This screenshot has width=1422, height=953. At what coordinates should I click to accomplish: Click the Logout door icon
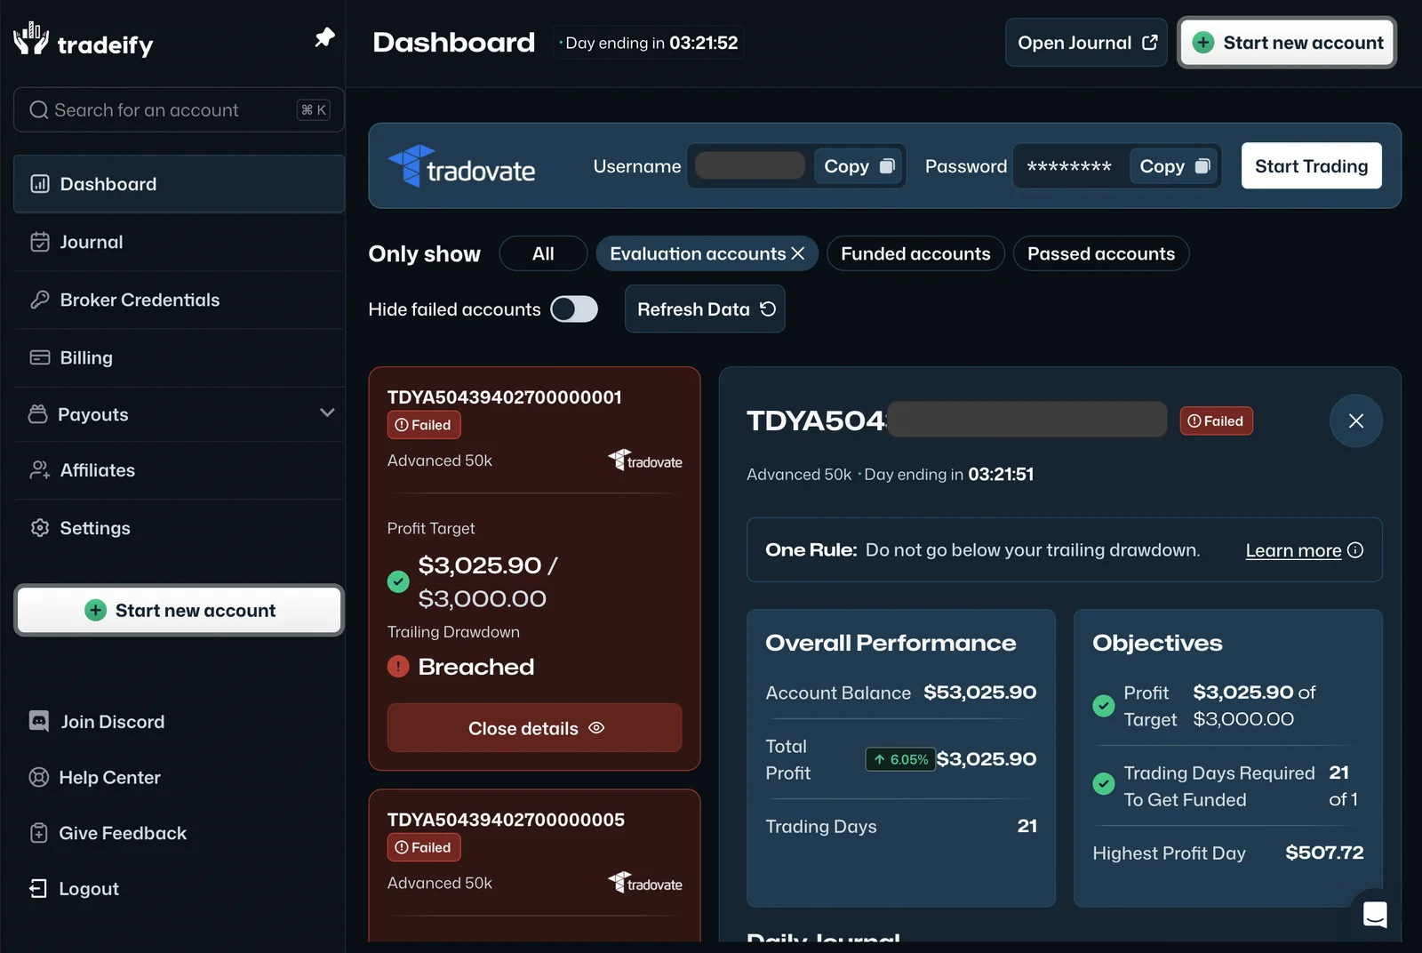coord(38,889)
